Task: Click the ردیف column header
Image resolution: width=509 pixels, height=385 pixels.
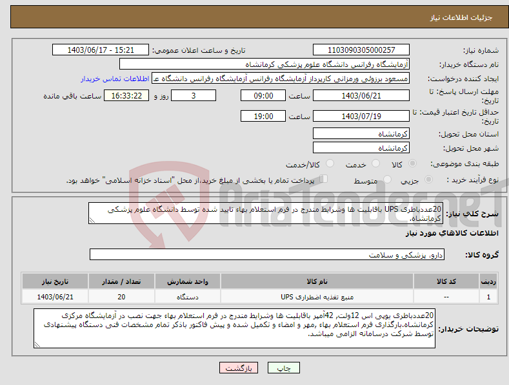Action: point(488,281)
